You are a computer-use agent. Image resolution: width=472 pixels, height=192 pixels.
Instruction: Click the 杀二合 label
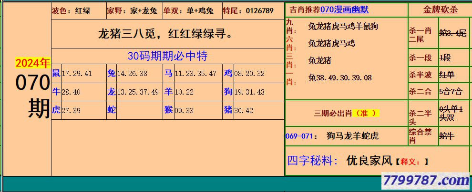click(420, 92)
